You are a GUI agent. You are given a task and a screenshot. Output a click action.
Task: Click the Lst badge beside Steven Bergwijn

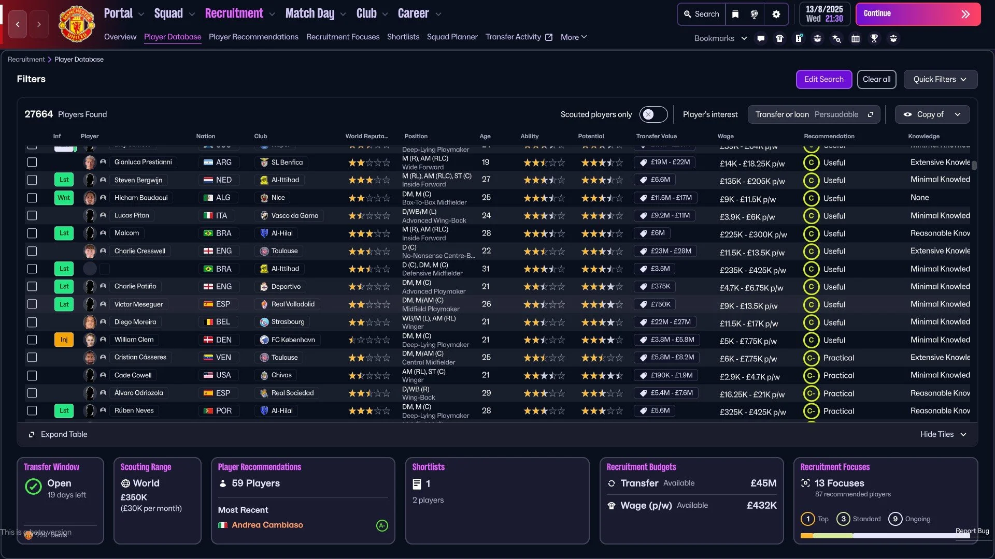point(64,180)
